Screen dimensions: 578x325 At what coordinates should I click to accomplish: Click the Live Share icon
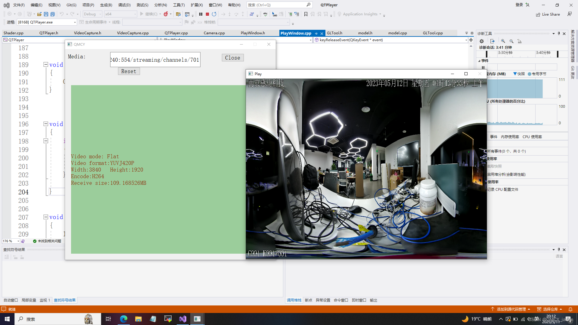(x=538, y=14)
